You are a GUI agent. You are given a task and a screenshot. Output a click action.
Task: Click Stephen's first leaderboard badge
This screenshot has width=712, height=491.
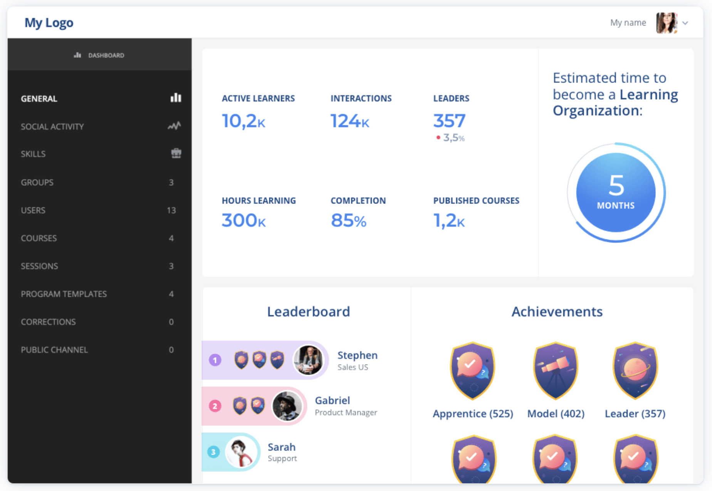click(241, 360)
